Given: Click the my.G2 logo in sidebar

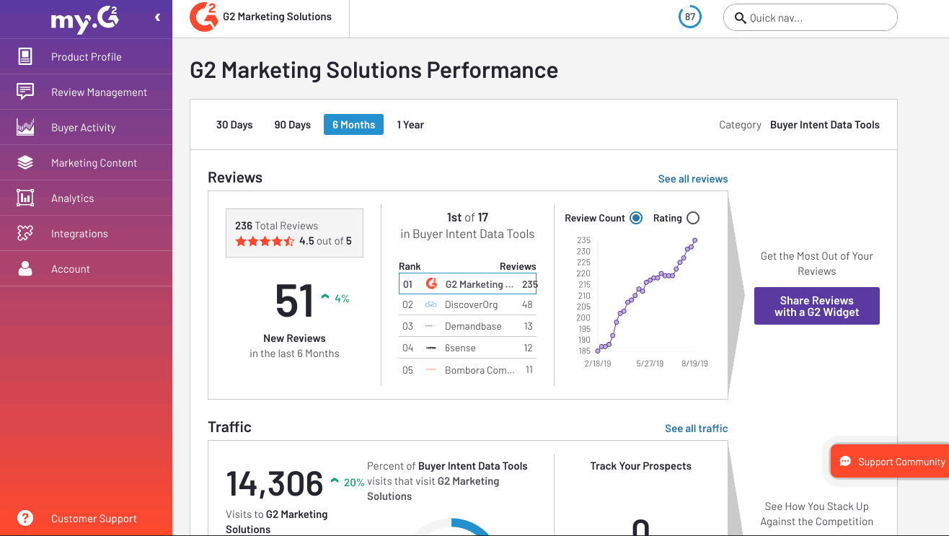Looking at the screenshot, I should click(x=84, y=21).
